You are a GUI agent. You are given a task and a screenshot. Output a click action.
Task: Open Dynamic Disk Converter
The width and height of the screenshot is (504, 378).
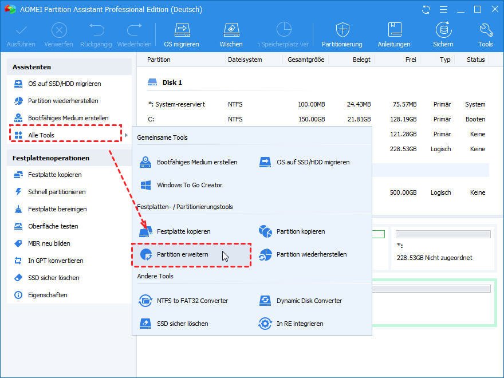(301, 301)
